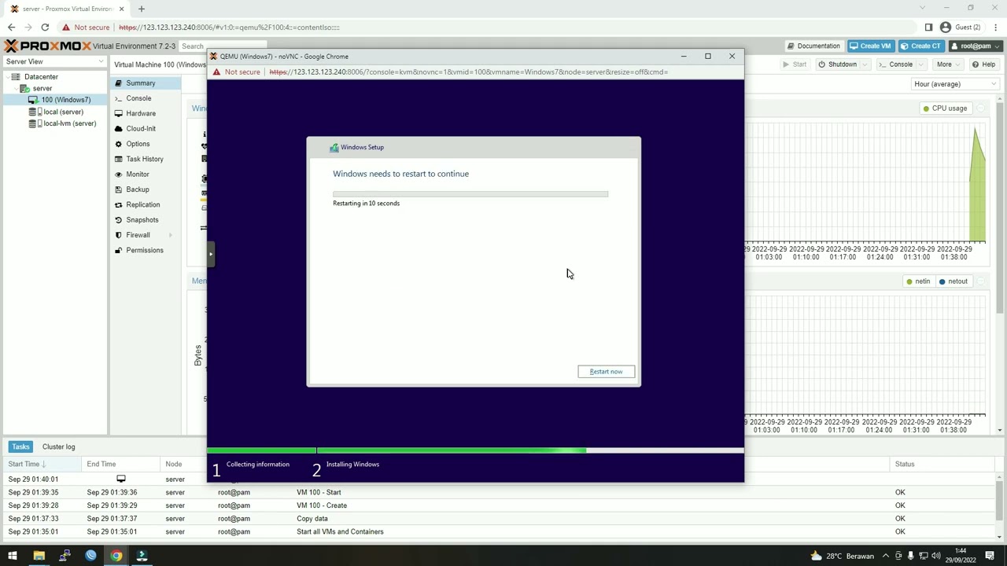1007x566 pixels.
Task: Click the Help button
Action: click(x=984, y=64)
